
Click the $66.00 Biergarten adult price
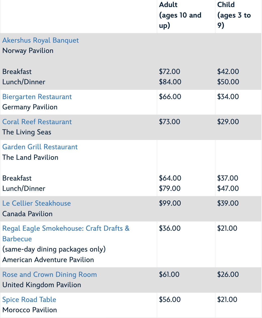click(x=170, y=97)
